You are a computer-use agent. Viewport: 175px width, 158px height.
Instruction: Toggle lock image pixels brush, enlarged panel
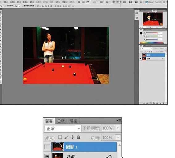[x=66, y=137]
